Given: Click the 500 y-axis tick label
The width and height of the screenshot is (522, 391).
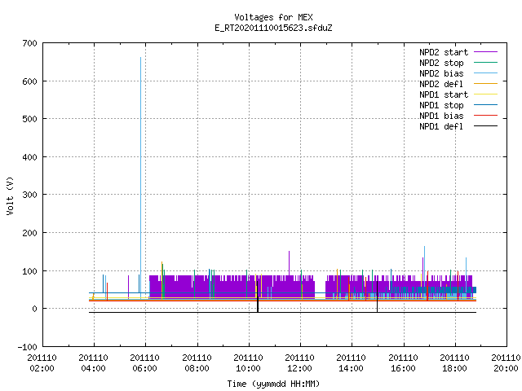Looking at the screenshot, I should click(x=29, y=119).
